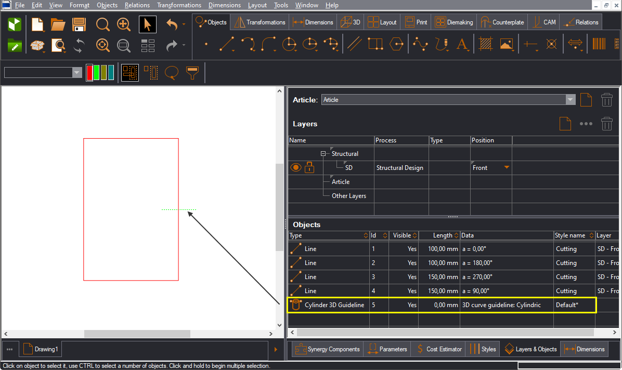Click the Undo arrow icon

[x=172, y=24]
